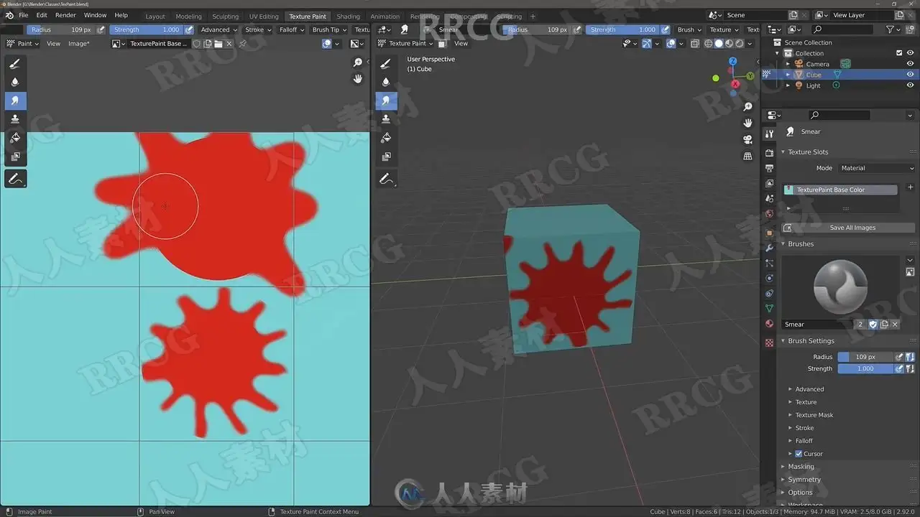Image resolution: width=920 pixels, height=517 pixels.
Task: Open the Window menu
Action: point(95,15)
